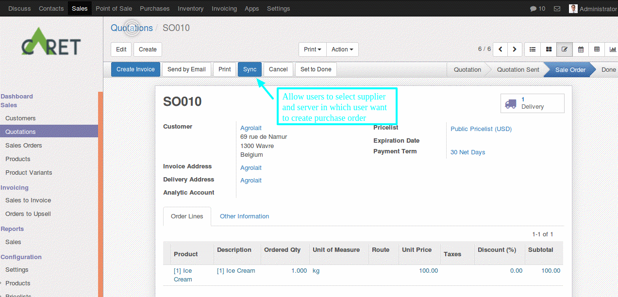This screenshot has width=618, height=297.
Task: Open the mail envelope icon in top bar
Action: (557, 9)
